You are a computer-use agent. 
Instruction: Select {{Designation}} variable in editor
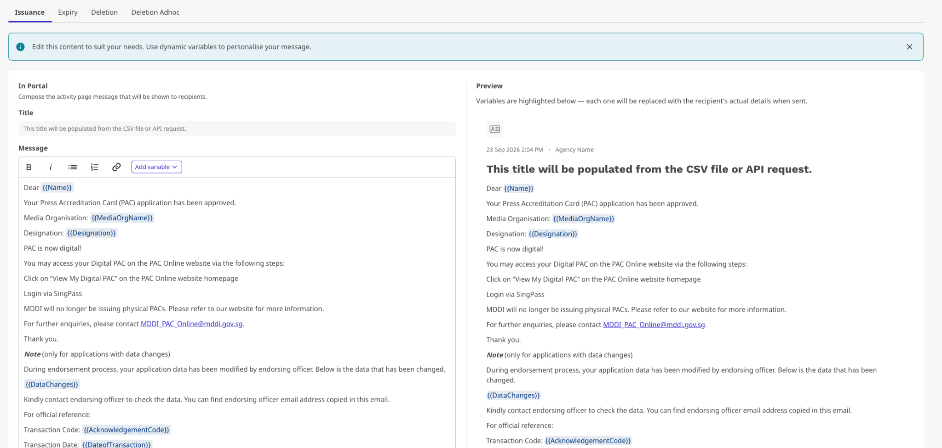92,233
